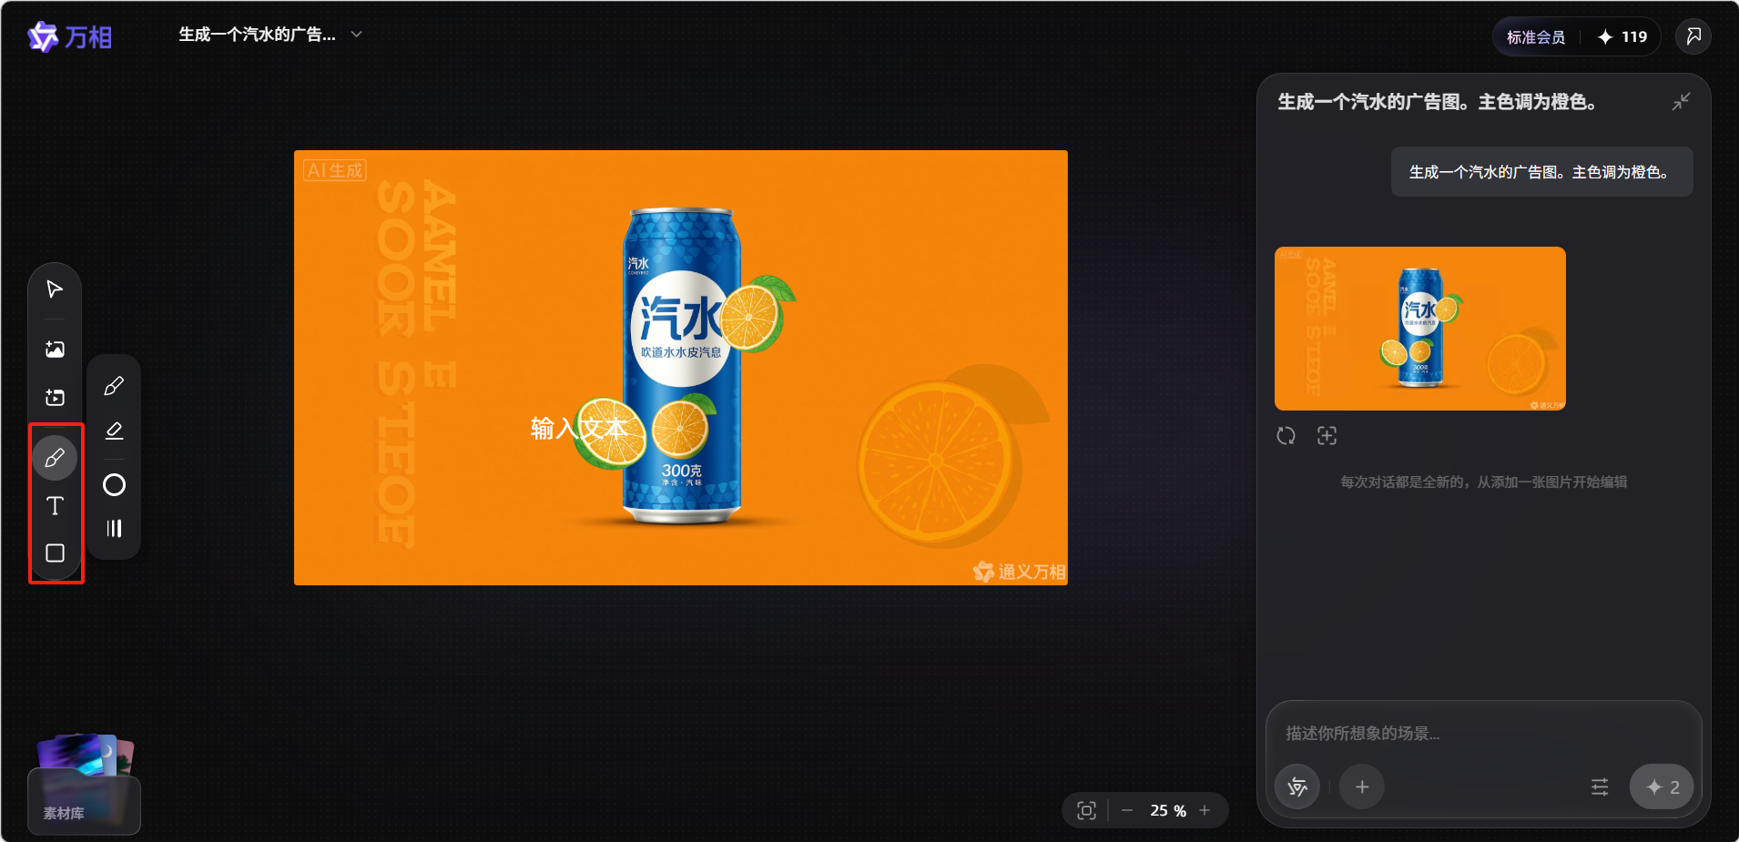This screenshot has width=1739, height=842.
Task: Choose the eraser in brush submenu
Action: [x=114, y=431]
